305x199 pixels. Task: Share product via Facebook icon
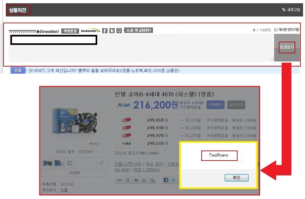click(166, 180)
